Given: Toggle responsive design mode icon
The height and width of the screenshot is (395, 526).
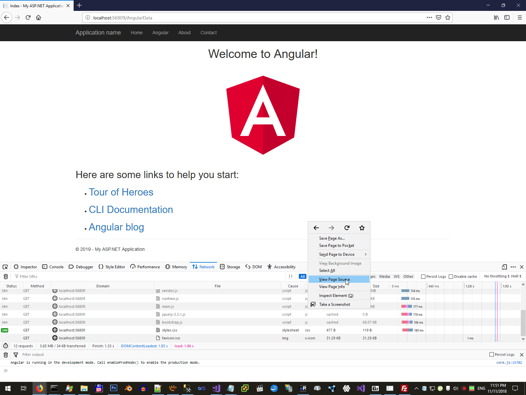Looking at the screenshot, I should click(x=504, y=267).
